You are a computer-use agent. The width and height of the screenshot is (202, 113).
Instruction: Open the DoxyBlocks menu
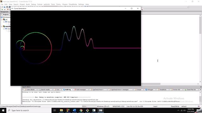[73, 4]
